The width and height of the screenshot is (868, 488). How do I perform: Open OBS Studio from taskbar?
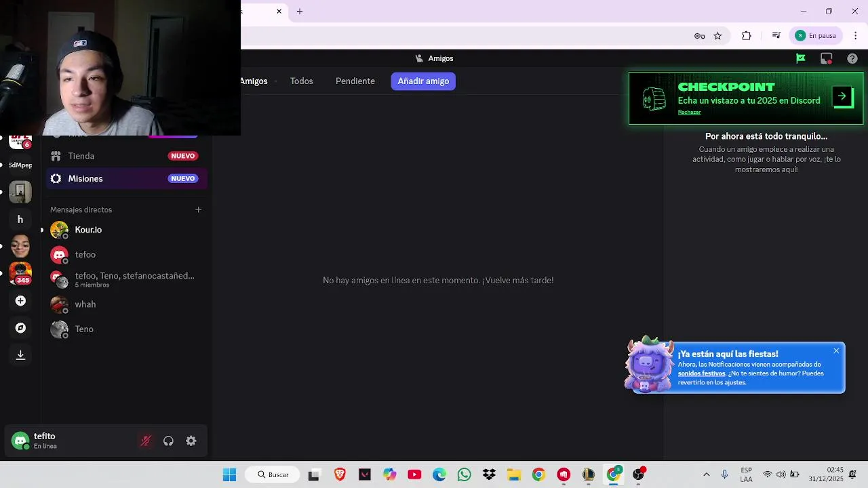coord(638,474)
